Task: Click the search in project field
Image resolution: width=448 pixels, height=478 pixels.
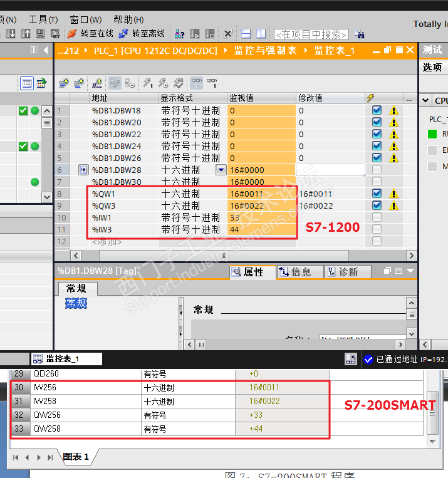Action: pos(311,34)
